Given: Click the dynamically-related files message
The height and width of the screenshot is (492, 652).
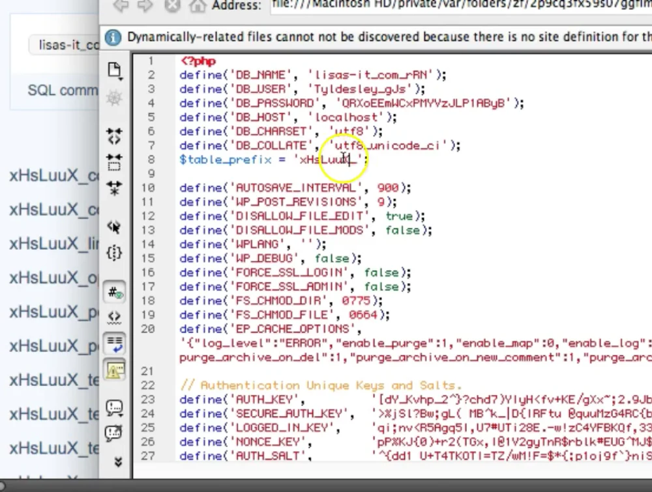Looking at the screenshot, I should (x=389, y=37).
